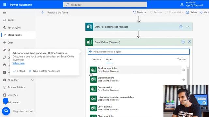
Task: Open info icon for Atualizar uma linha
Action: [x=184, y=70]
